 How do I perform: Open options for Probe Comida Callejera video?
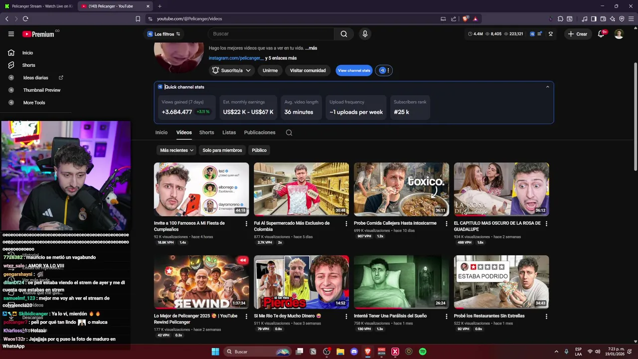click(x=446, y=224)
